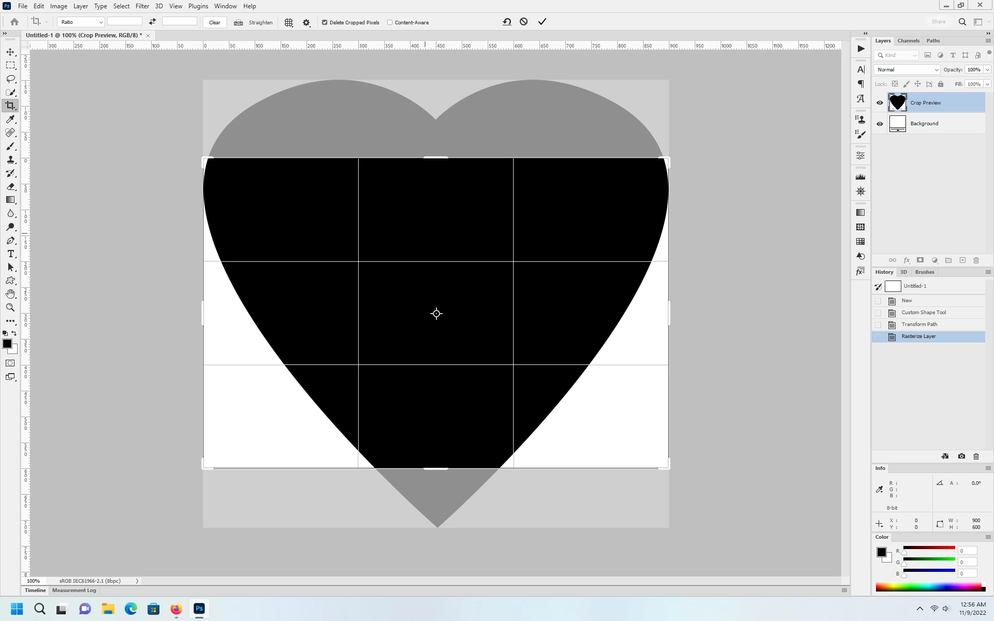
Task: Open the Ratio preset dropdown
Action: point(81,22)
